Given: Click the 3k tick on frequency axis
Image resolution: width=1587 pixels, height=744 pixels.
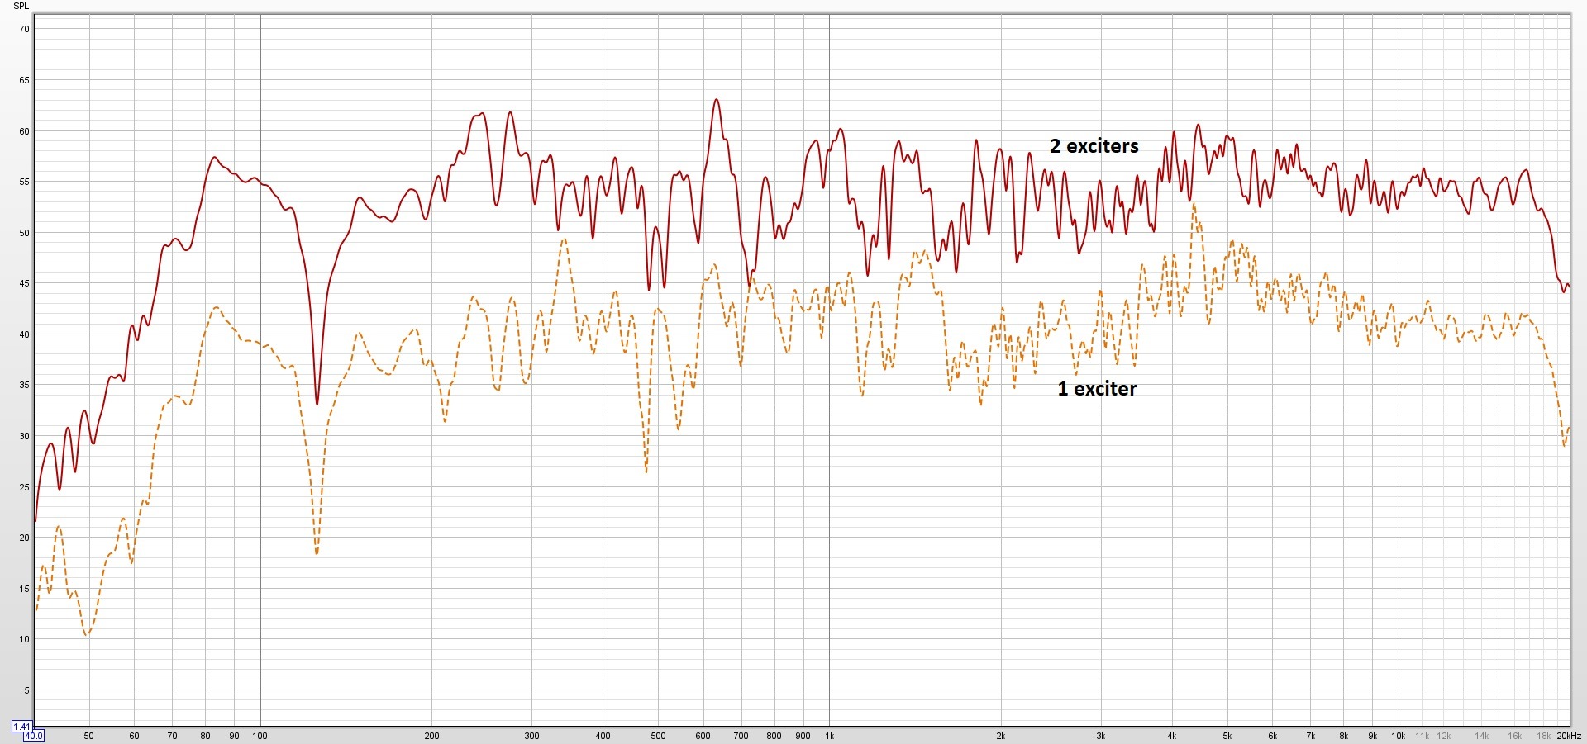Looking at the screenshot, I should pos(1100,736).
